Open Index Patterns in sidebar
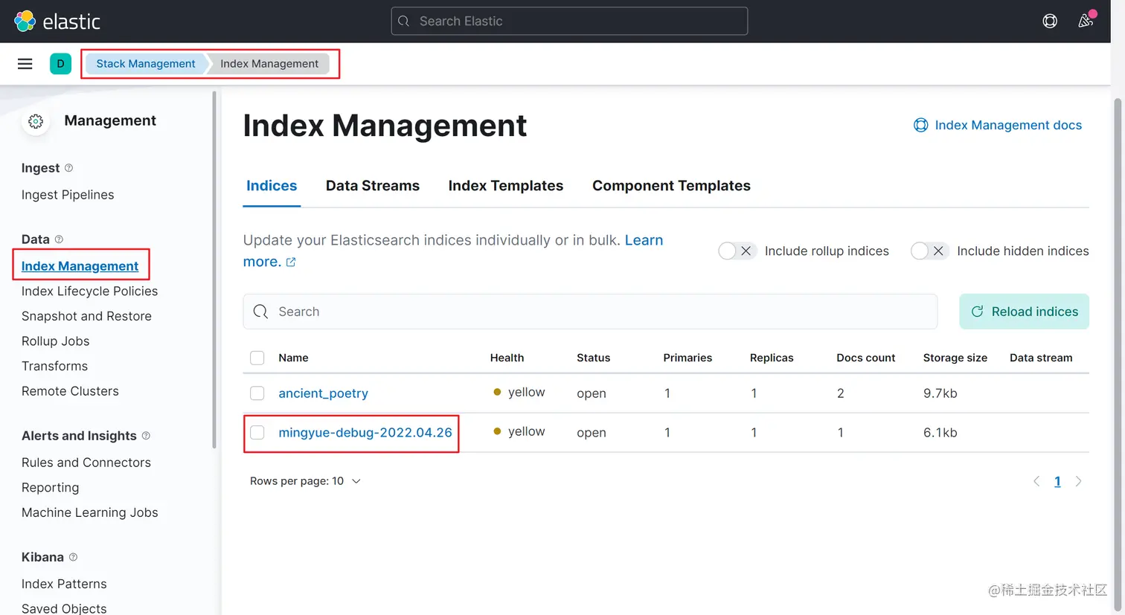The width and height of the screenshot is (1125, 615). click(x=64, y=584)
